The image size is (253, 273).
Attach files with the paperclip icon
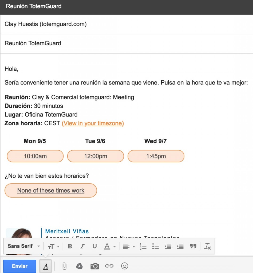65,266
